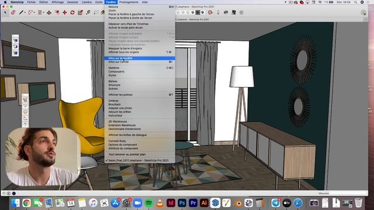374x210 pixels.
Task: Open arc tool variants dropdown arrow
Action: tap(34, 13)
